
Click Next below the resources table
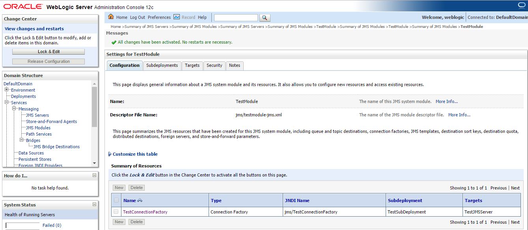point(515,222)
